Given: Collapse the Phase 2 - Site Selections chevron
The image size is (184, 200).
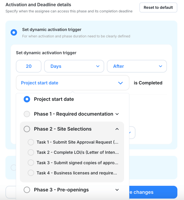Looking at the screenshot, I should (117, 129).
